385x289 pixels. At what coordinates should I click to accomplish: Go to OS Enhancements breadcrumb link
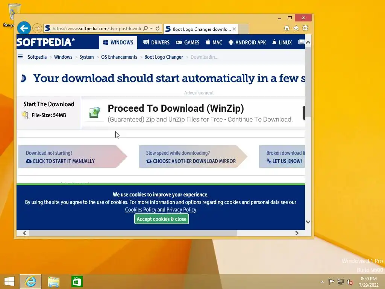click(119, 57)
